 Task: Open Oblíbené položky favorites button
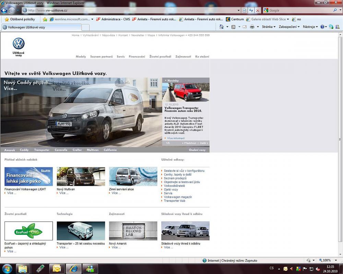tap(20, 19)
